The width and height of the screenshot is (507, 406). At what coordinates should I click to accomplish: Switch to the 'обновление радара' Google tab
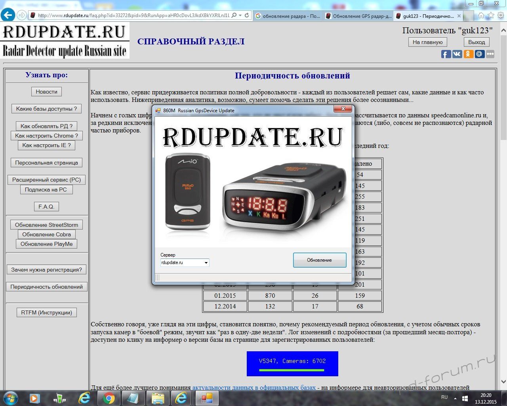tap(288, 16)
